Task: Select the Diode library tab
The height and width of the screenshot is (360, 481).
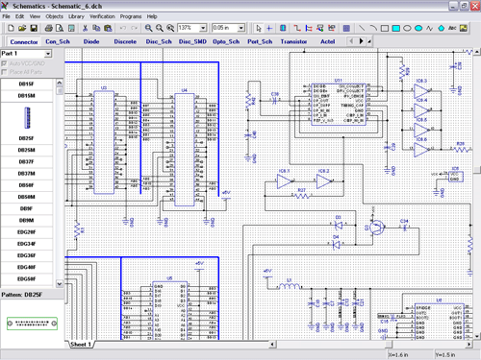Action: (x=91, y=41)
